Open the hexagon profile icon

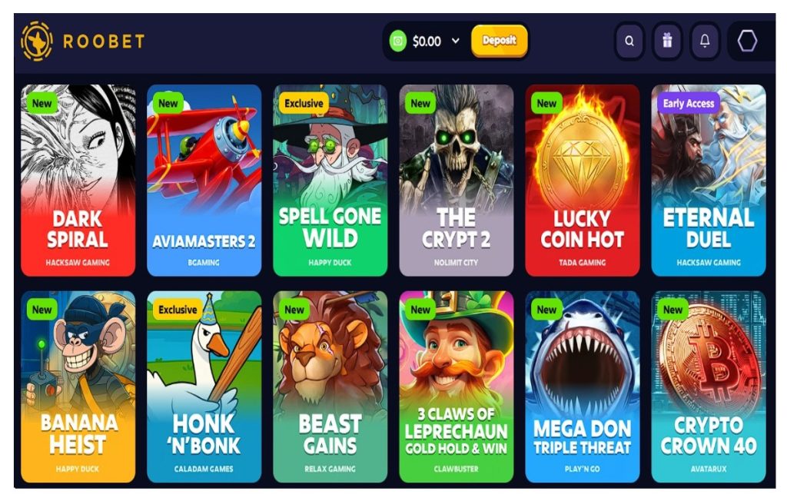pos(747,41)
